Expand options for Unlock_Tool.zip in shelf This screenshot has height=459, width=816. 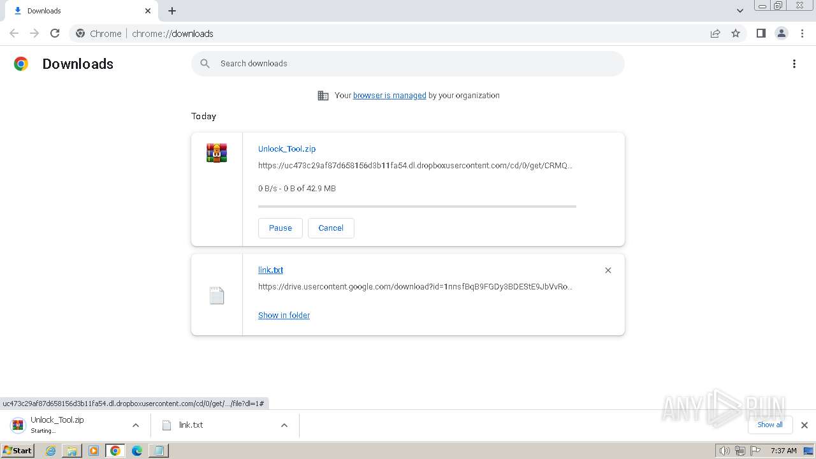click(136, 425)
